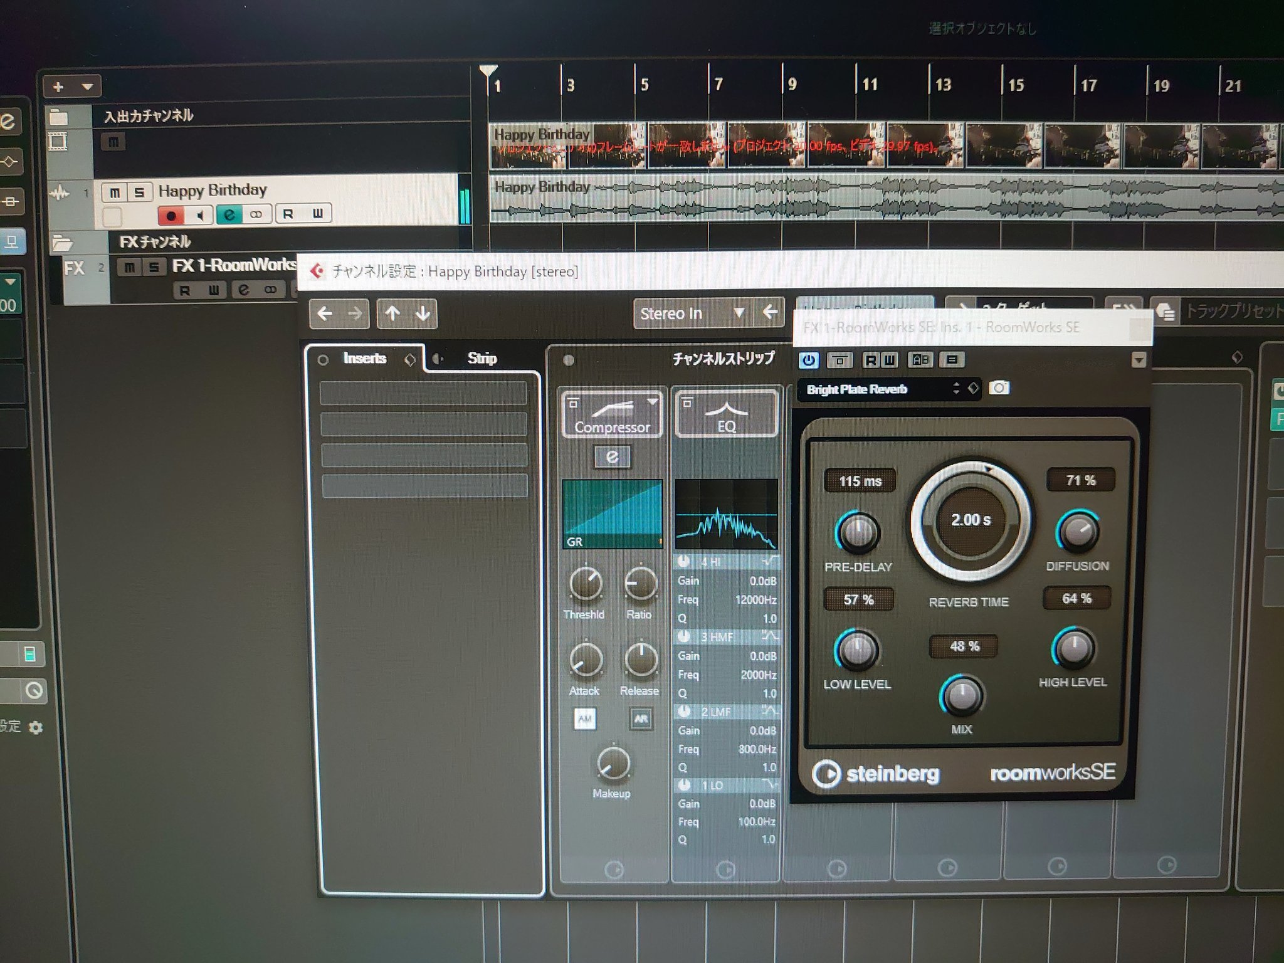The width and height of the screenshot is (1284, 963).
Task: Open the track presets dropdown next to the plus
Action: click(x=87, y=87)
